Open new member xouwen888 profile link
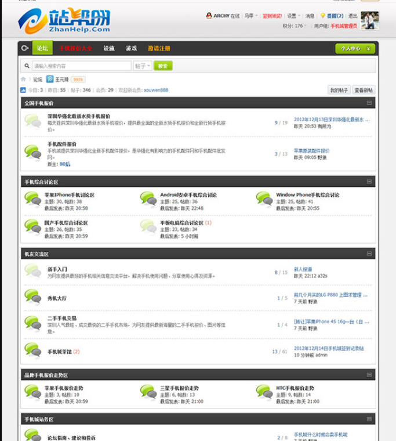 [x=156, y=90]
